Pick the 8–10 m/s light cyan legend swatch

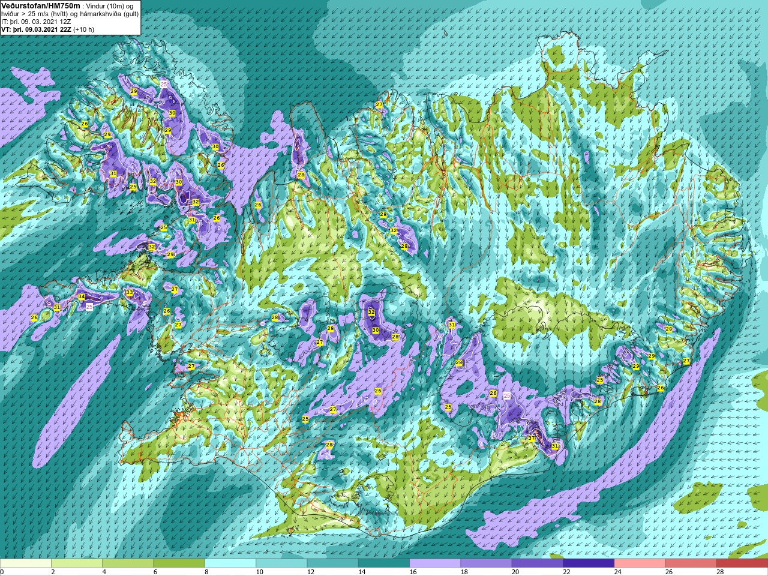click(230, 563)
